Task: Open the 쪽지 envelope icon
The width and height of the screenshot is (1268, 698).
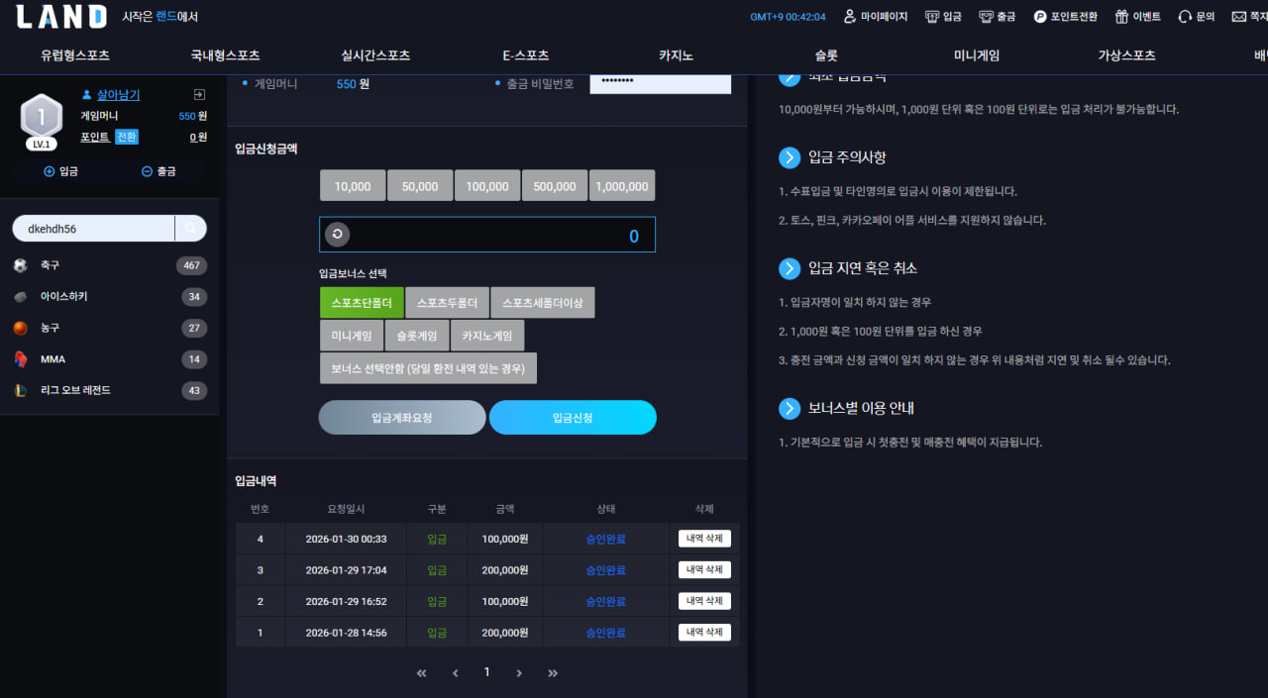Action: pos(1238,17)
